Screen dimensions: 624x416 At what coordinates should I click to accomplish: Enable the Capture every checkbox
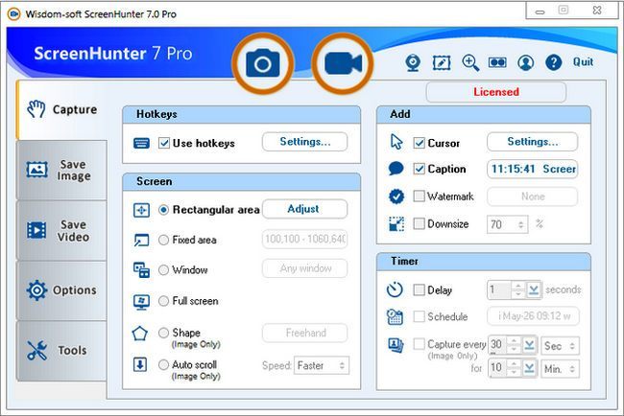pyautogui.click(x=420, y=344)
